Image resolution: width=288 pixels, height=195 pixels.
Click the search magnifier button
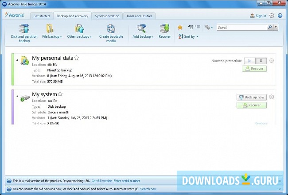point(270,27)
